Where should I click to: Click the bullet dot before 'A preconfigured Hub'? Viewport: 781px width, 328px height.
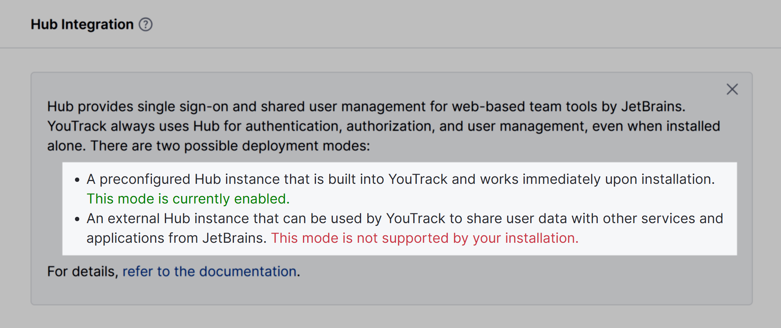[77, 180]
